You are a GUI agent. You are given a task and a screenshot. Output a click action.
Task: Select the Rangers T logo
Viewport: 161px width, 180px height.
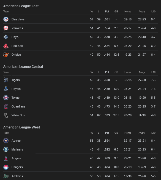tap(6, 167)
